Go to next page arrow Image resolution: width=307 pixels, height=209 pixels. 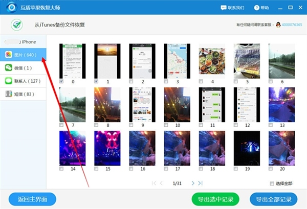point(193,183)
